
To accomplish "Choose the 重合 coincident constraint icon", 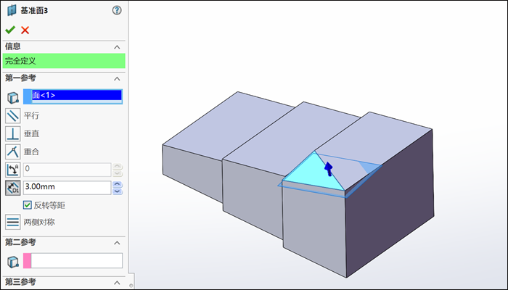I will pos(13,152).
